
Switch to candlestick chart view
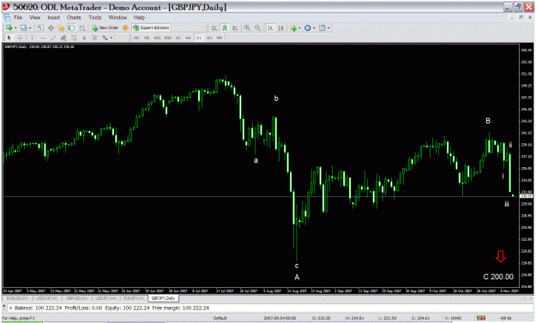click(x=225, y=27)
